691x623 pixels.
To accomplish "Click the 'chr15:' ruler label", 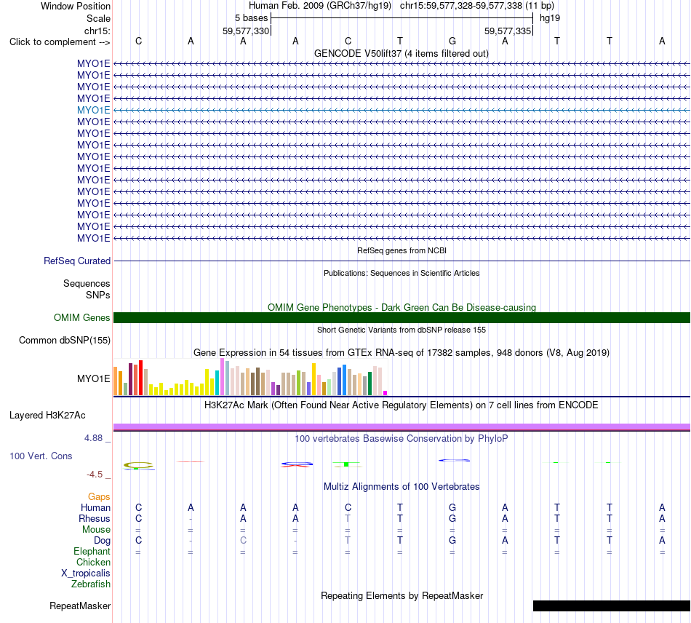I will (97, 31).
